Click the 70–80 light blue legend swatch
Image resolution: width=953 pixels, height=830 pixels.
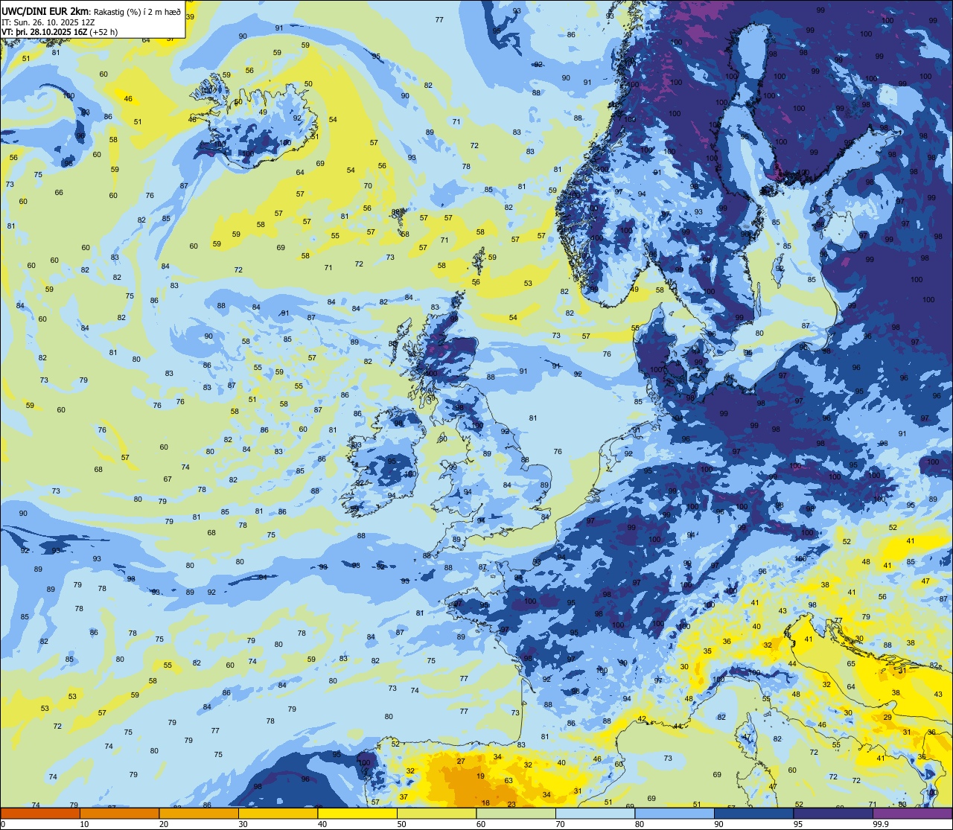pos(595,813)
